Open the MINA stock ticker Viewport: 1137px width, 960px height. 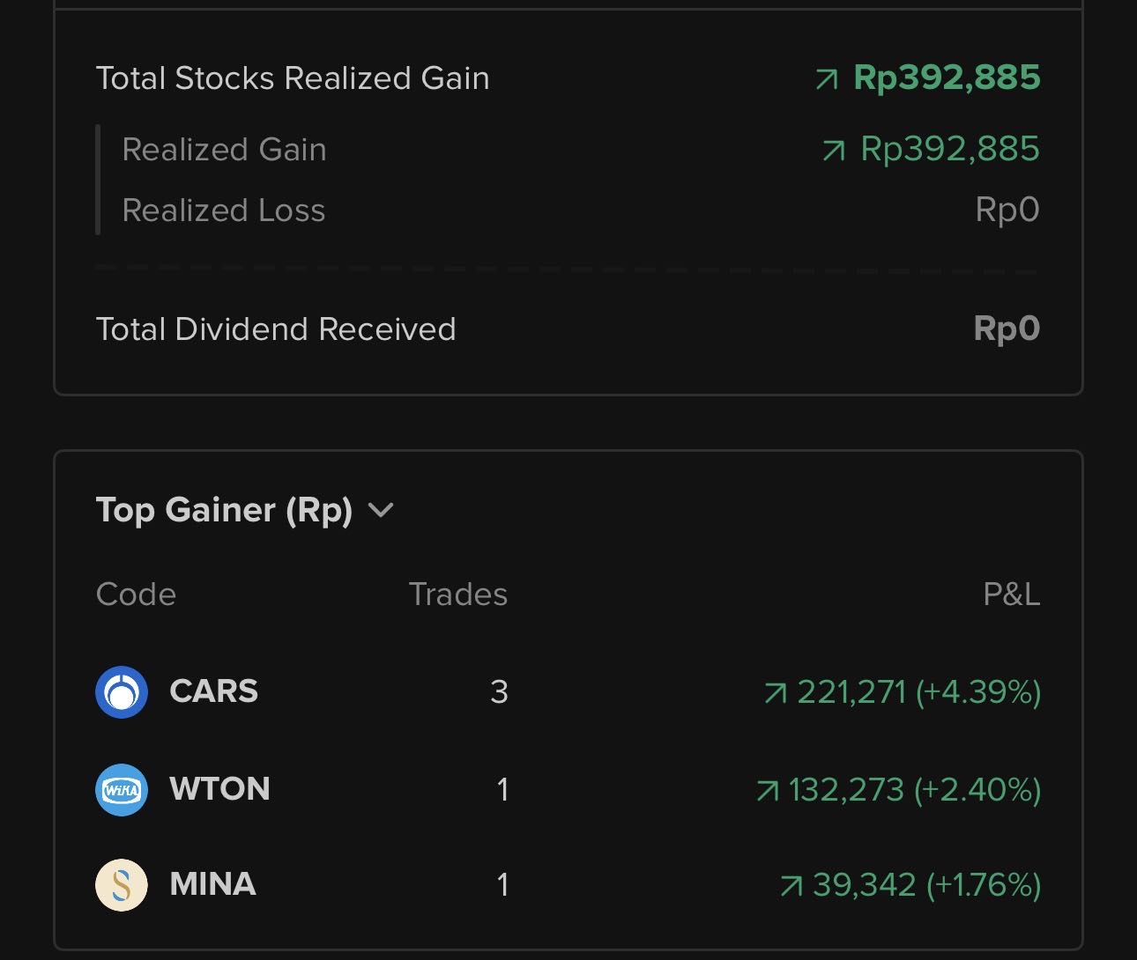212,883
